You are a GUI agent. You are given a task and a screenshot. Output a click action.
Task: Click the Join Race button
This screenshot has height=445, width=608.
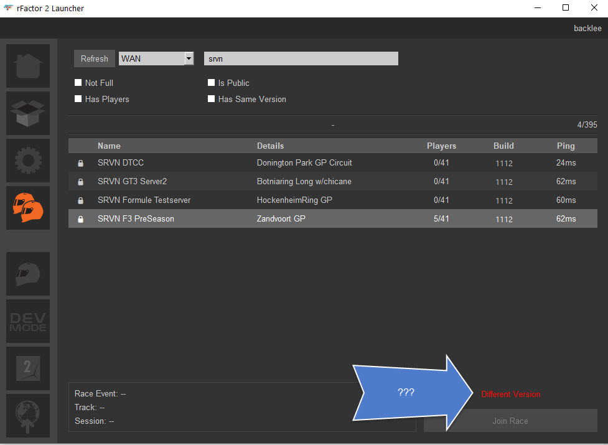pyautogui.click(x=510, y=421)
